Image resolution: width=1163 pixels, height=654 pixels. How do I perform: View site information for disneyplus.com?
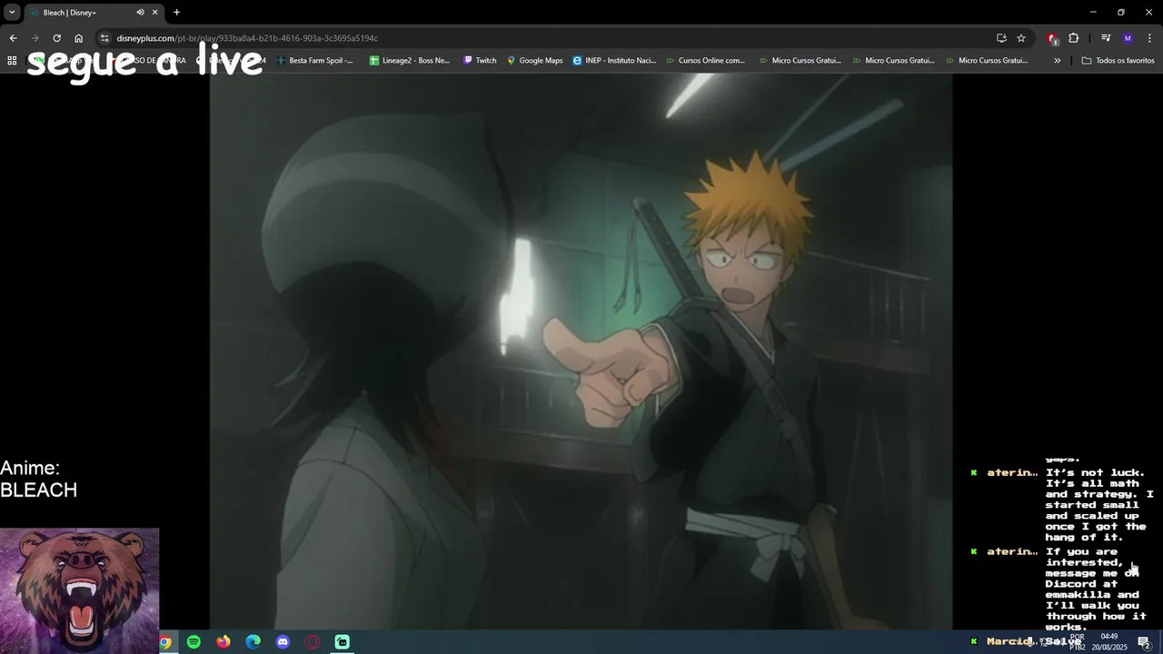click(x=104, y=38)
